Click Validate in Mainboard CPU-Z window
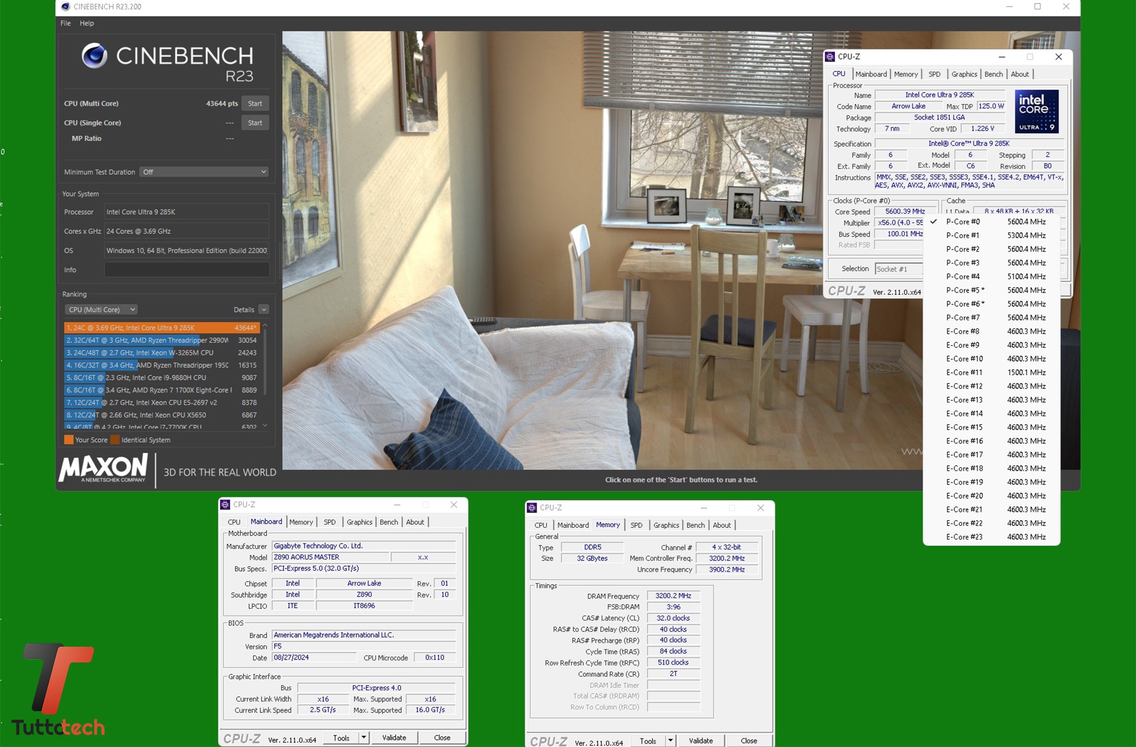This screenshot has width=1136, height=747. (394, 738)
